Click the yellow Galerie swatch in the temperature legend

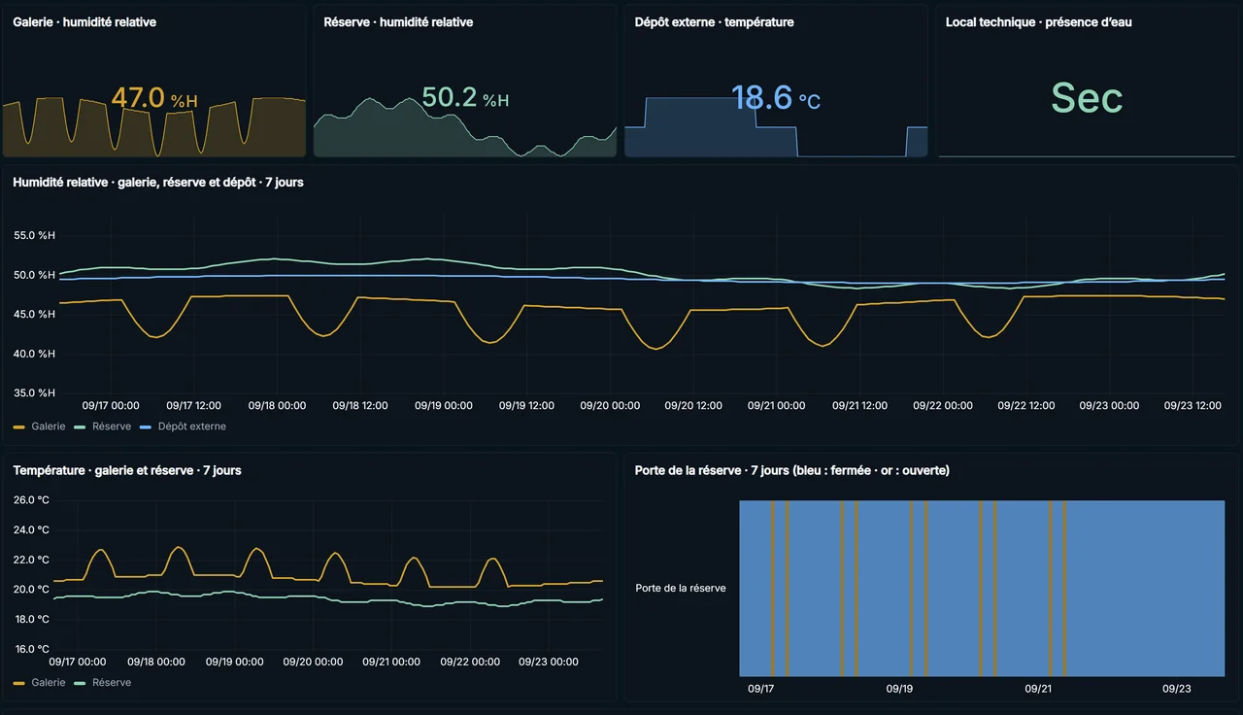click(19, 683)
